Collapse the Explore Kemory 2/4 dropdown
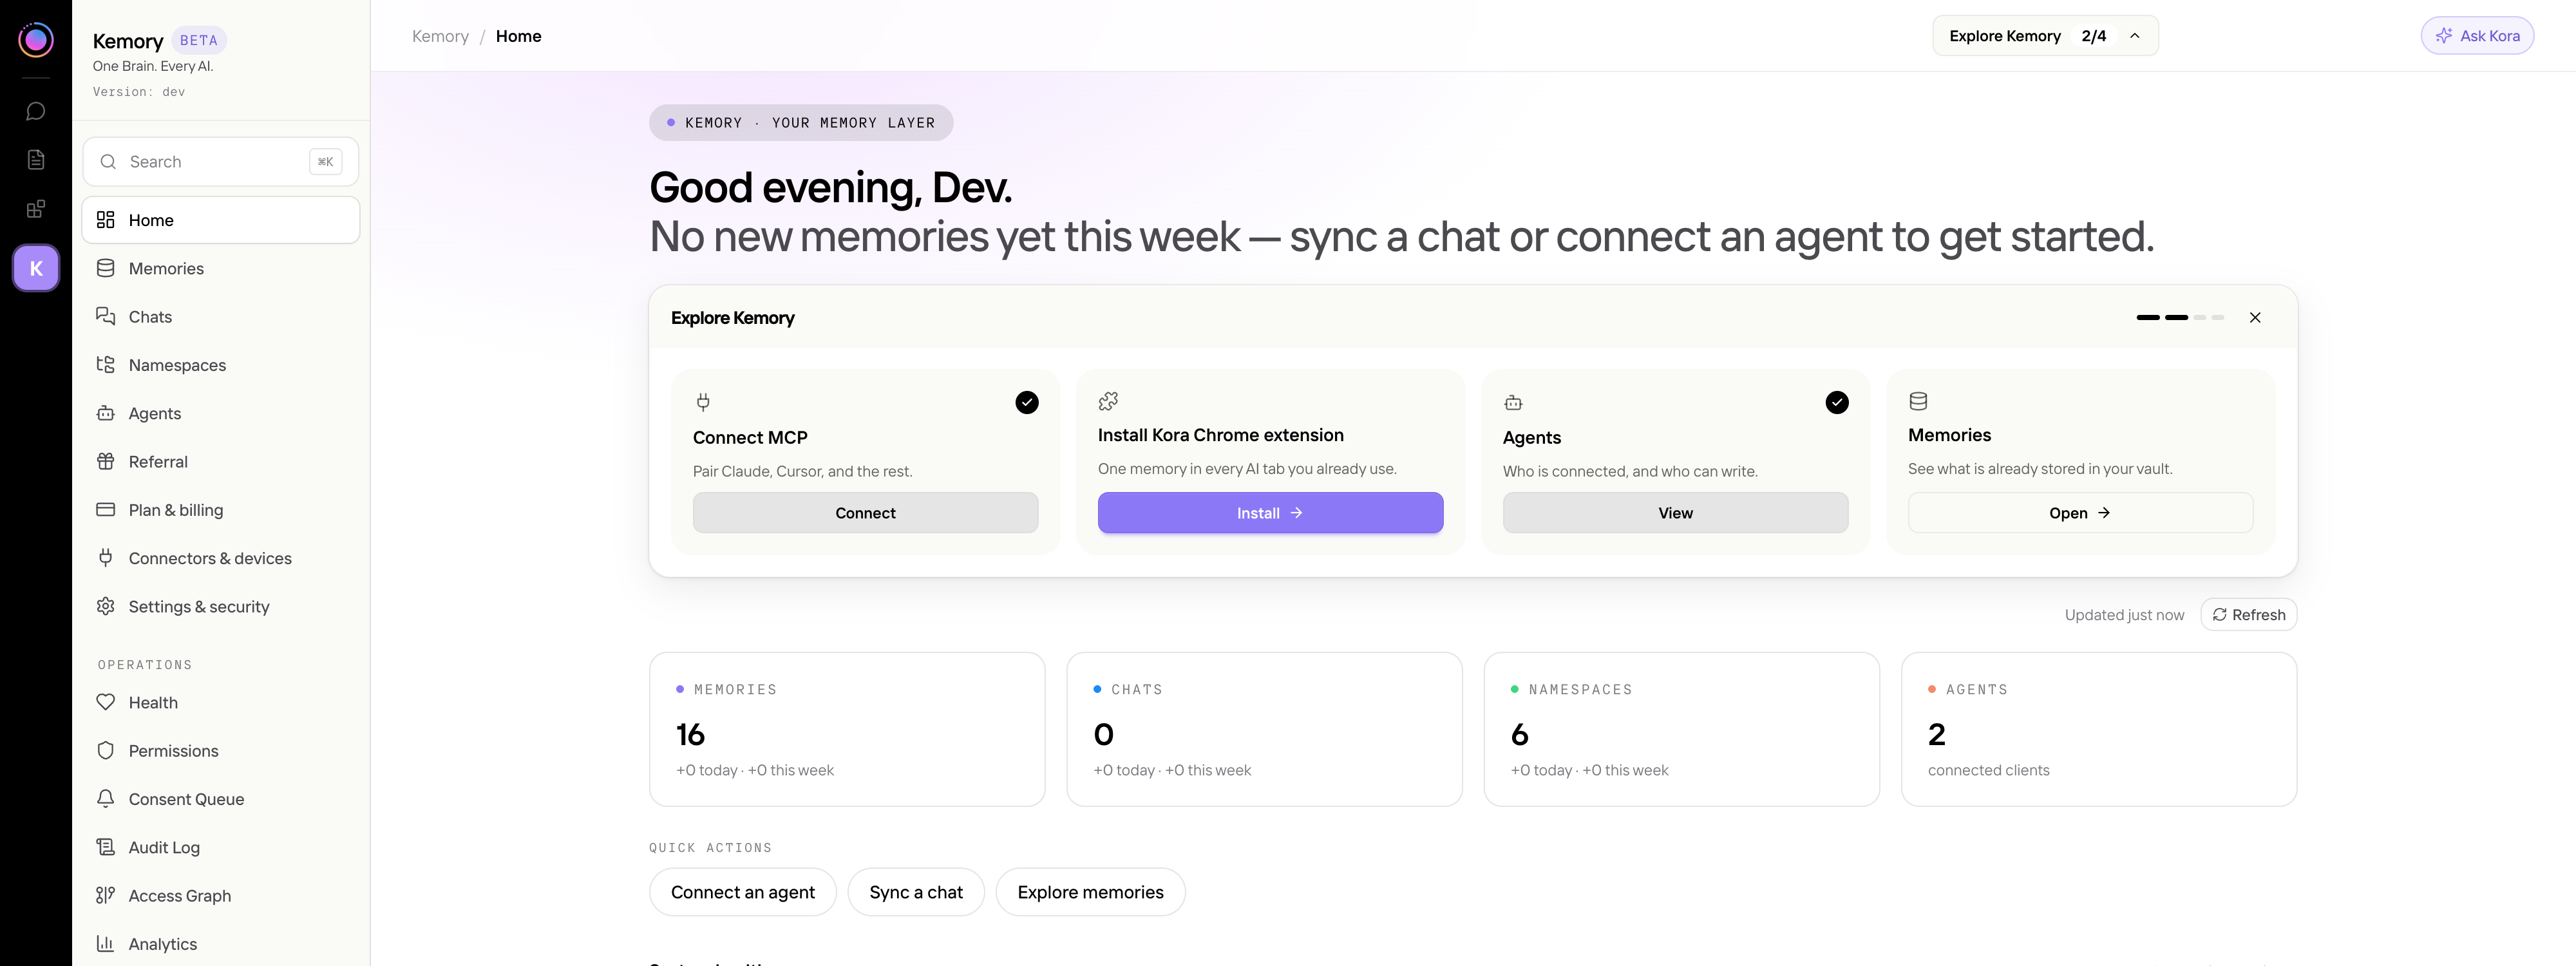Screen dimensions: 2576x966 click(x=2045, y=36)
